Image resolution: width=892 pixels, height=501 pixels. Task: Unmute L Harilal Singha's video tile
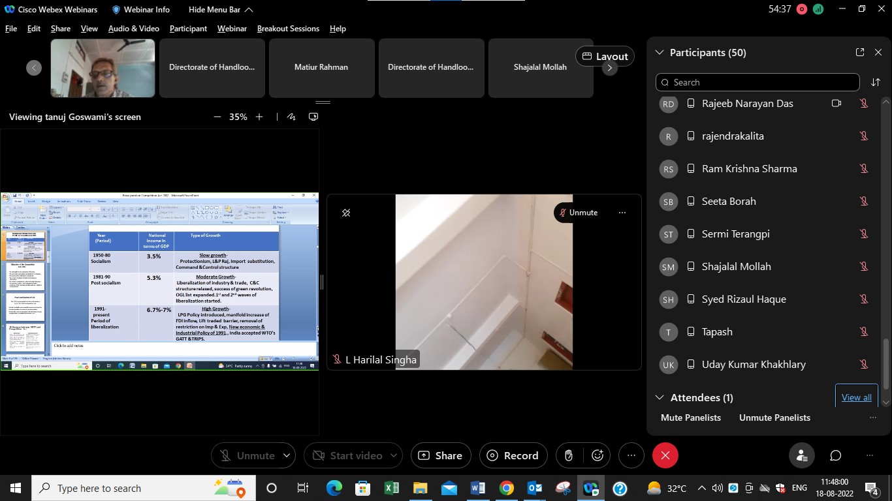(x=578, y=213)
